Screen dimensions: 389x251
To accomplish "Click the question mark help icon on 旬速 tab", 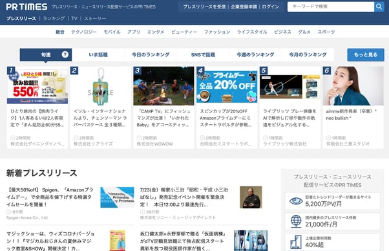I will [x=65, y=54].
